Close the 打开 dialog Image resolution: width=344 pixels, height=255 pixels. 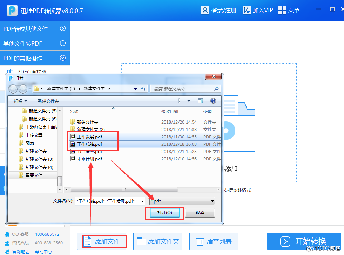point(214,76)
